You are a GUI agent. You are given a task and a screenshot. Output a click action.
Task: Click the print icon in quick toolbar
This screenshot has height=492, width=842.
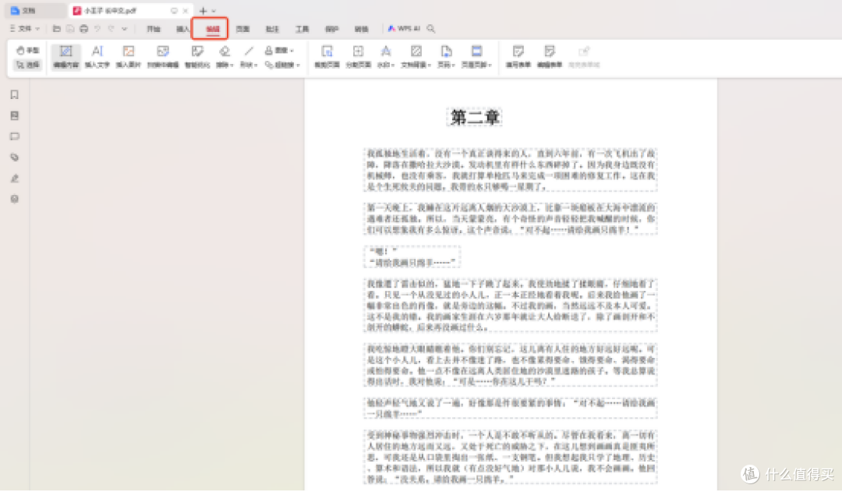coord(83,29)
